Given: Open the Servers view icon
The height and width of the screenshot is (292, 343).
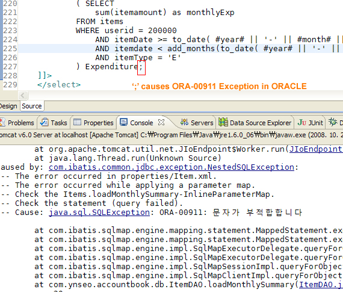Looking at the screenshot, I should click(184, 122).
